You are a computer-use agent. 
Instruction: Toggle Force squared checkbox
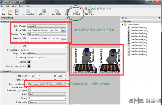pyautogui.click(x=29, y=88)
